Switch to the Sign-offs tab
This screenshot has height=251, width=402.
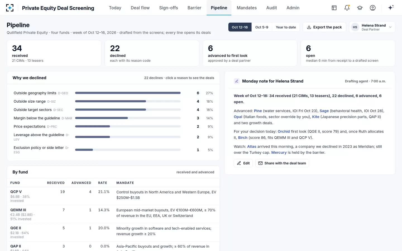coord(169,8)
